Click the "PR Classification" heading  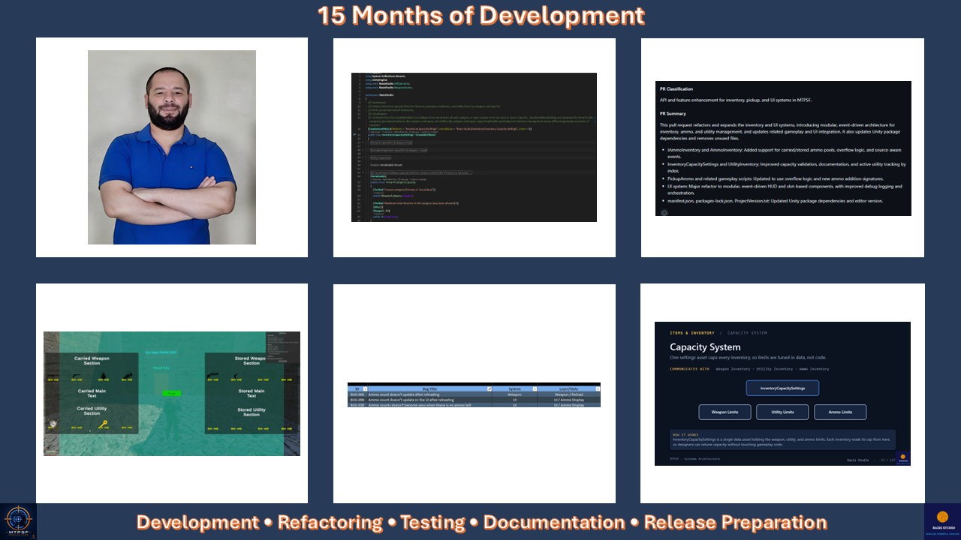[676, 89]
